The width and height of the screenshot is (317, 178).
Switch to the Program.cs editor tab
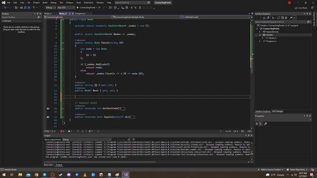(80, 13)
